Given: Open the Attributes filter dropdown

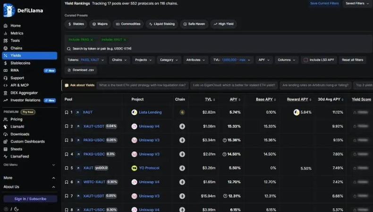Looking at the screenshot, I should pyautogui.click(x=195, y=60).
